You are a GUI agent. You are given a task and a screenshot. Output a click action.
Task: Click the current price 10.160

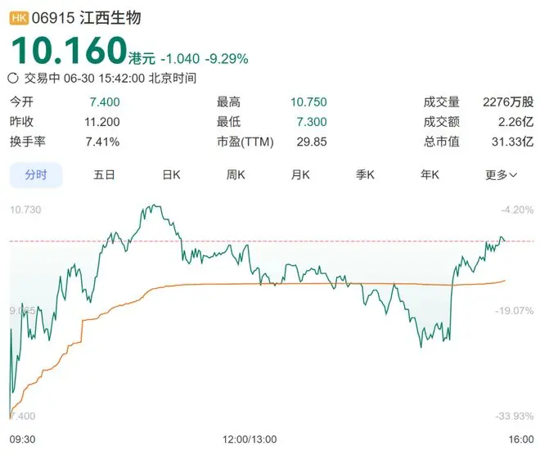click(x=70, y=51)
